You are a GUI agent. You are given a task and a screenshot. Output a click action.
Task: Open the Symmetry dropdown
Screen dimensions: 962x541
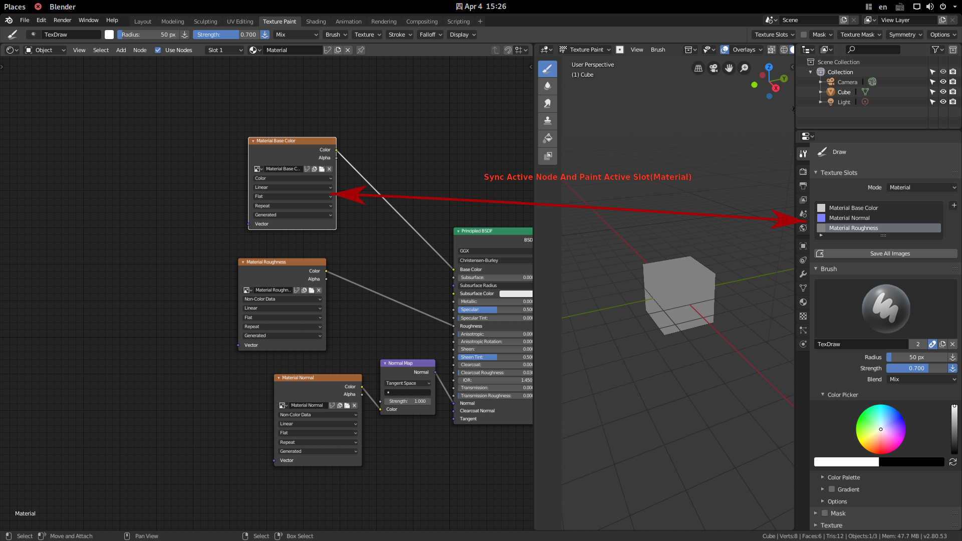(x=905, y=35)
